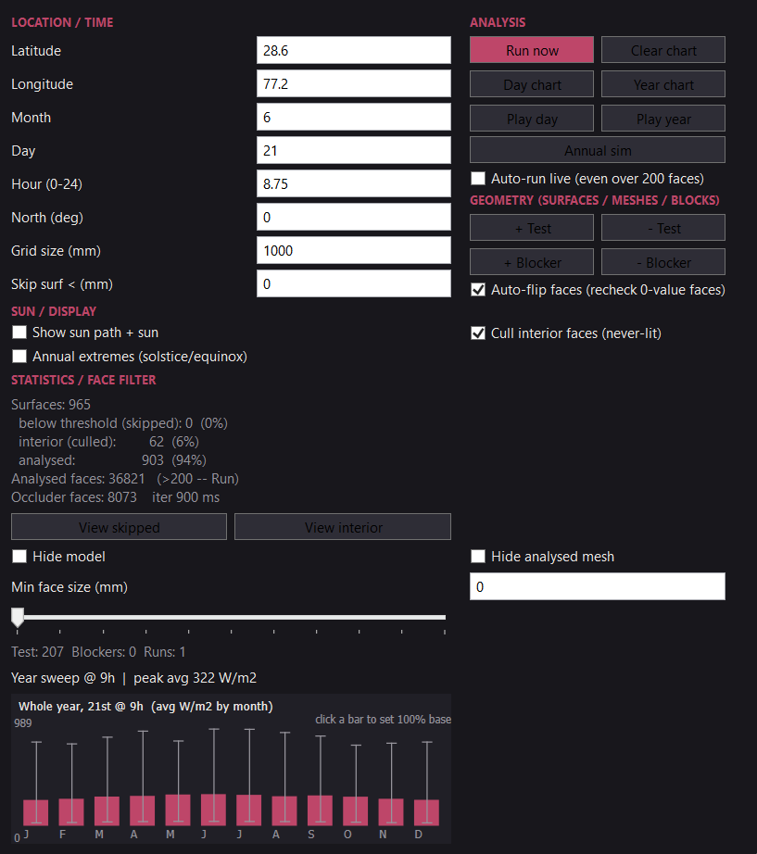Viewport: 757px width, 854px height.
Task: Select the Skip surf < (mm) field
Action: click(354, 283)
